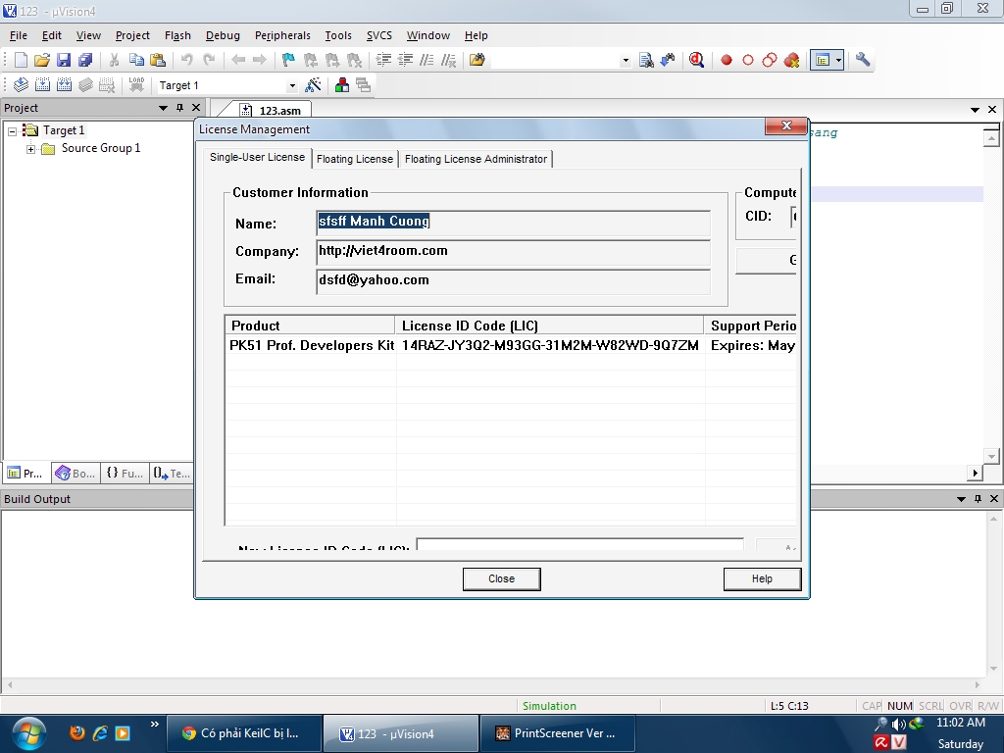The height and width of the screenshot is (753, 1004).
Task: Save the current file
Action: point(64,60)
